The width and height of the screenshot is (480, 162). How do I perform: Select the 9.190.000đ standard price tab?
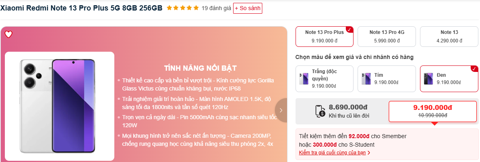click(433, 112)
